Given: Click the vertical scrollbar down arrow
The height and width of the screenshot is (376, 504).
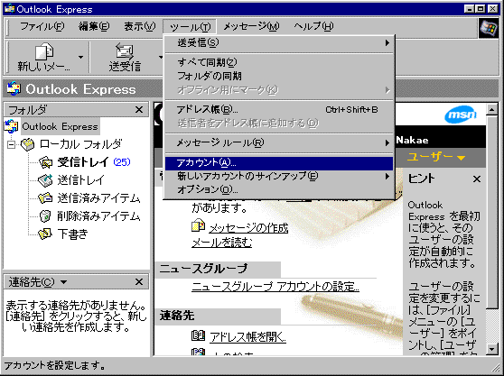Looking at the screenshot, I should point(492,348).
